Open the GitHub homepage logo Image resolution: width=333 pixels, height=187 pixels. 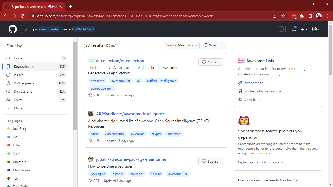pyautogui.click(x=13, y=29)
